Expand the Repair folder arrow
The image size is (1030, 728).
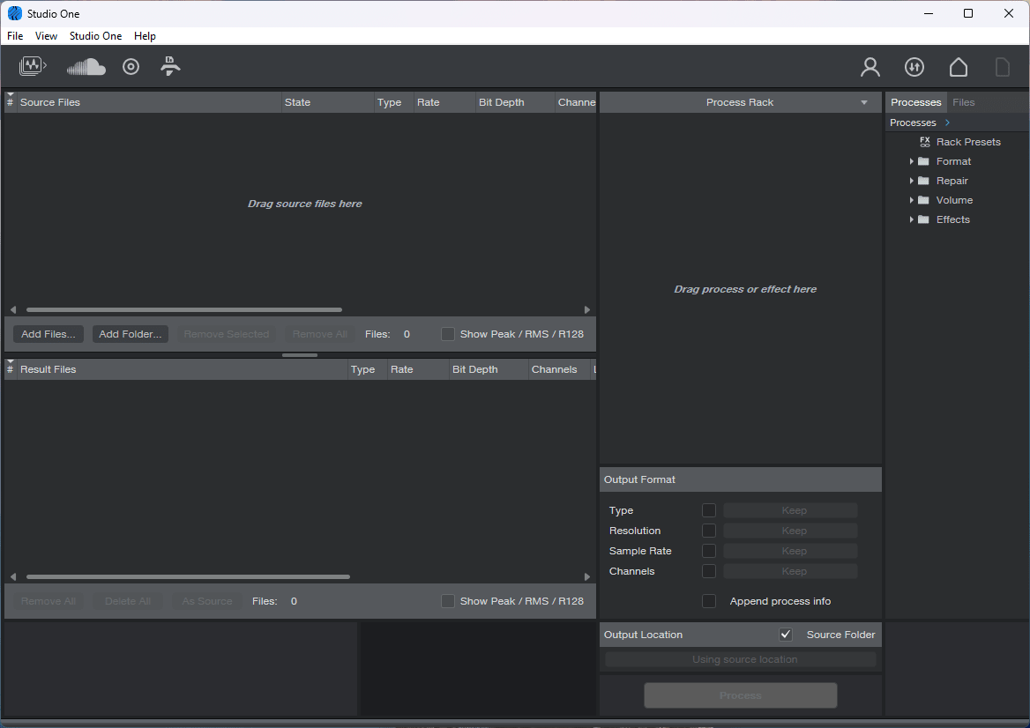[x=911, y=181]
